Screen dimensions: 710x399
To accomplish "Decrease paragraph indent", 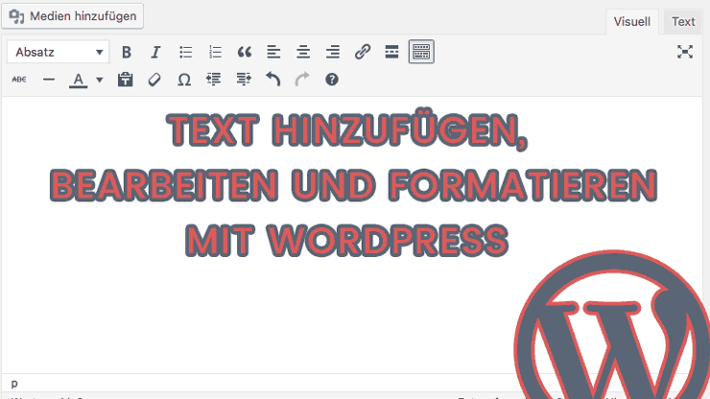I will click(214, 80).
